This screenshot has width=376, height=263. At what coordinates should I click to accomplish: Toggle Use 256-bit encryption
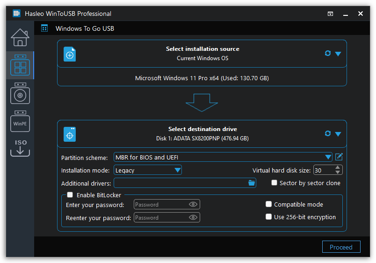pos(268,217)
